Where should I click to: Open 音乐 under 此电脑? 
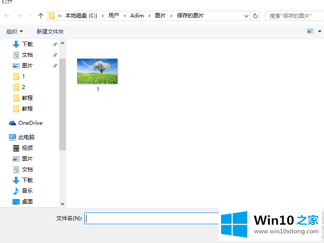(27, 191)
